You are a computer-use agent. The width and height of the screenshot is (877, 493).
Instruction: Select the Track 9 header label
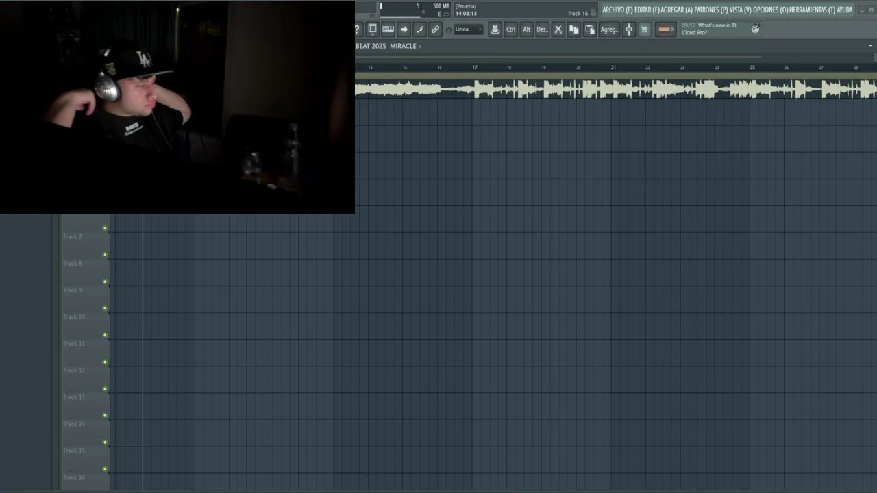[72, 290]
